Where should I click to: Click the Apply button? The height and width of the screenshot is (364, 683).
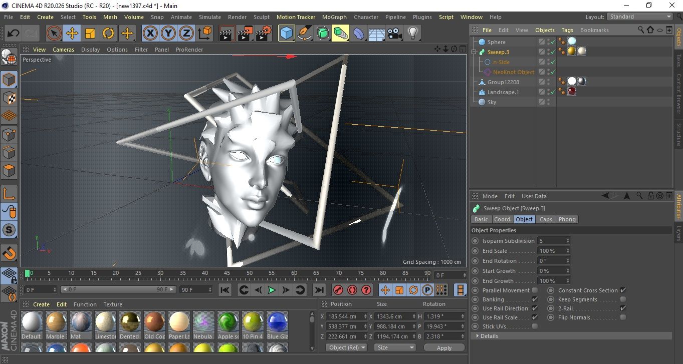tap(444, 347)
